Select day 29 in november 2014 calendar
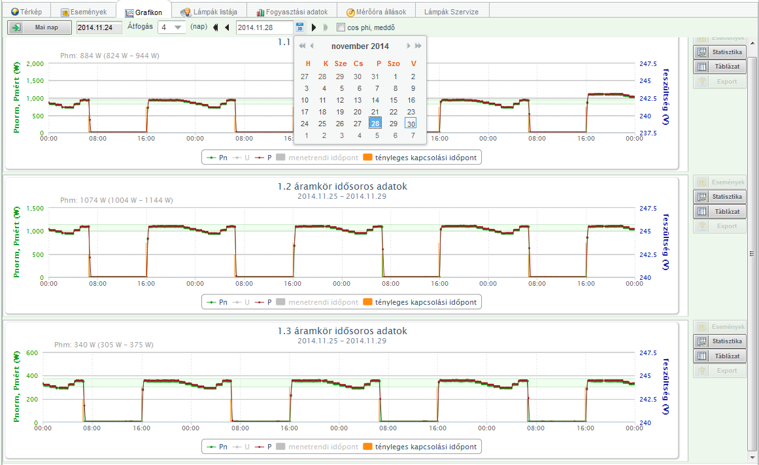 click(x=394, y=124)
